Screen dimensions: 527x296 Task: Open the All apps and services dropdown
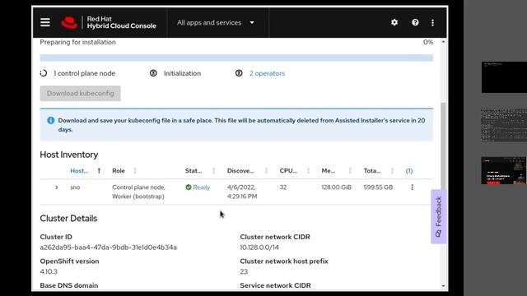point(216,22)
